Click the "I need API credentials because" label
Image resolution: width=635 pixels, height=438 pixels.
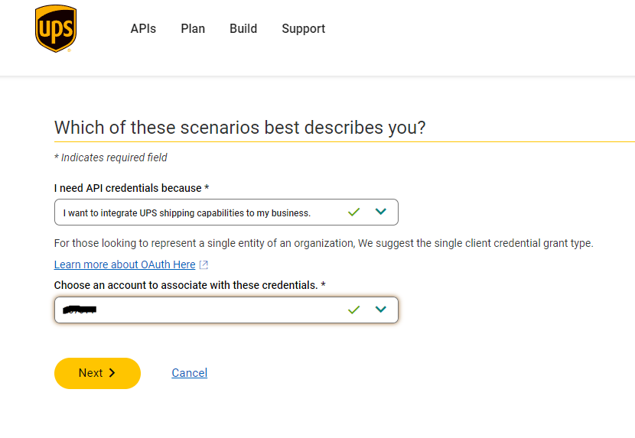(131, 188)
